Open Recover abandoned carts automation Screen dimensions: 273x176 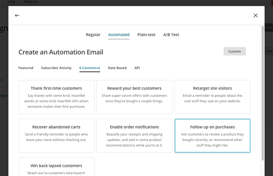coord(56,136)
